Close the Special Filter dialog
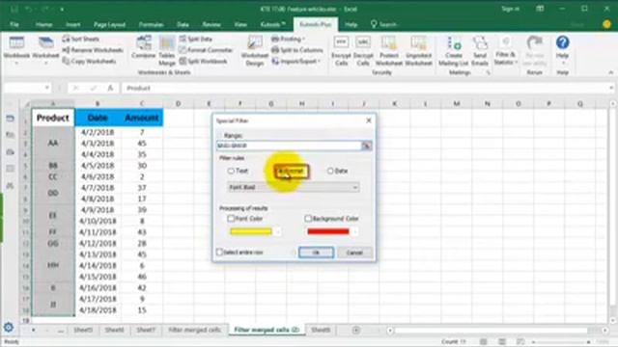 369,120
